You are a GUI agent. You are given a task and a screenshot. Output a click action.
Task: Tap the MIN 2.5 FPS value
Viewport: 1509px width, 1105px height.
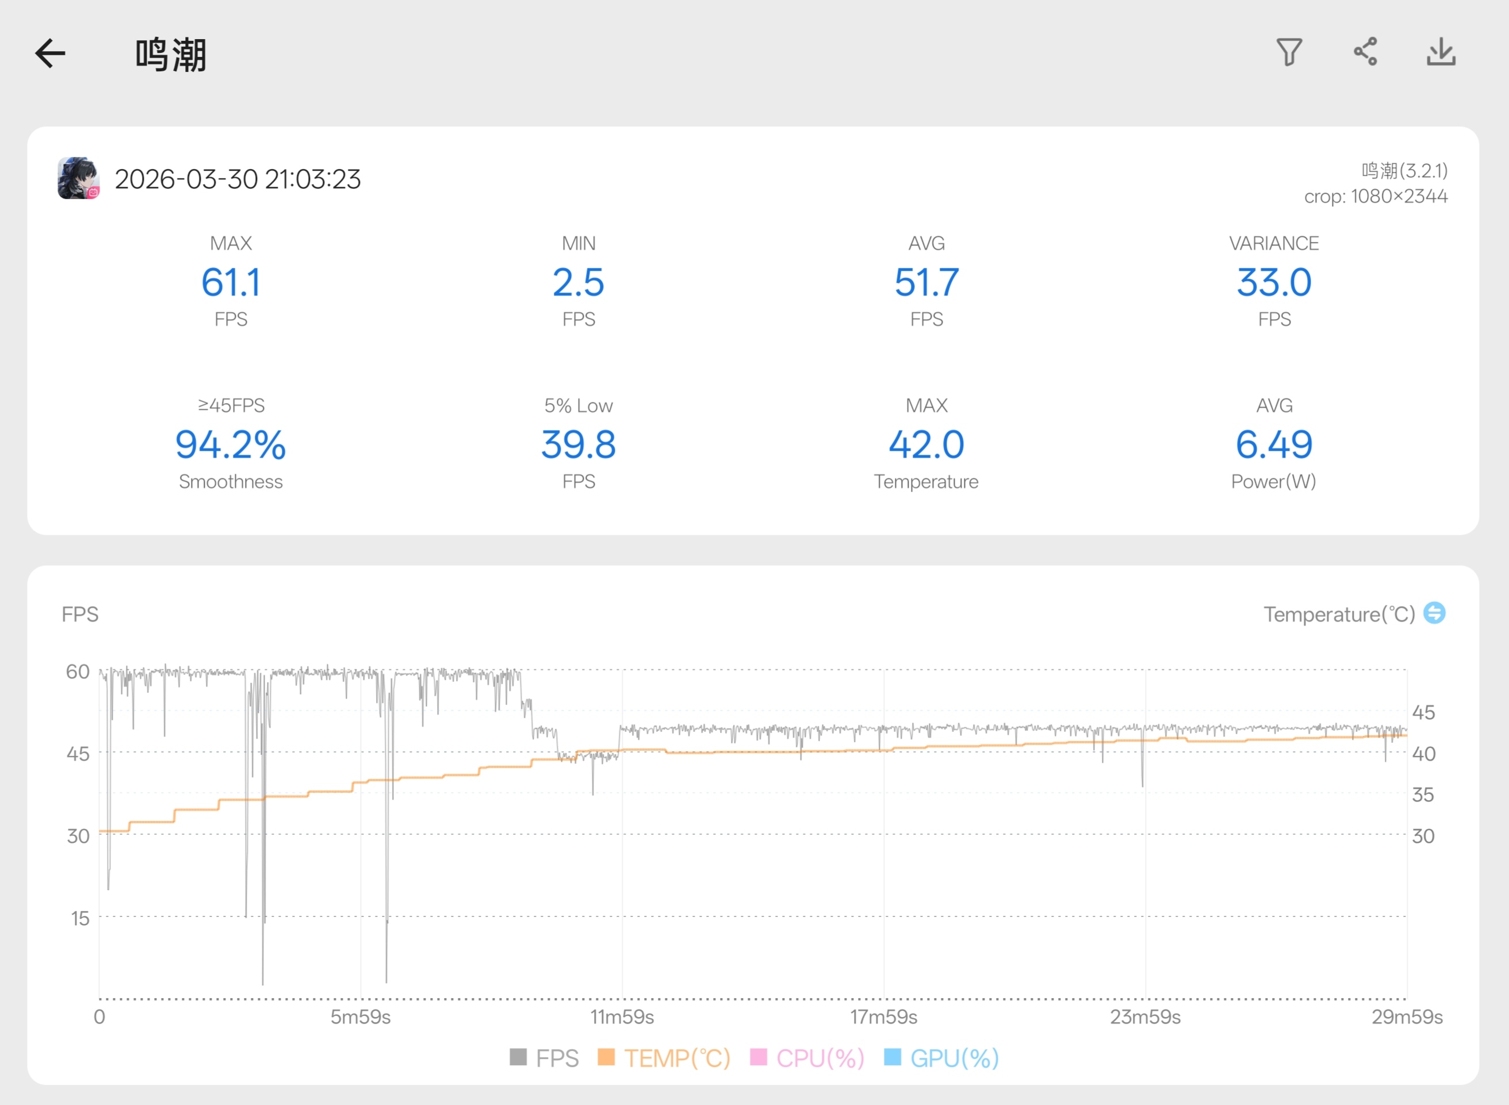click(x=578, y=282)
